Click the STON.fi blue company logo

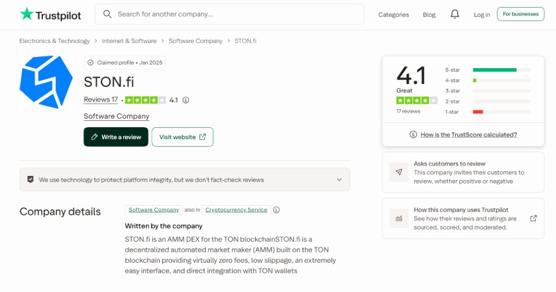tap(46, 82)
